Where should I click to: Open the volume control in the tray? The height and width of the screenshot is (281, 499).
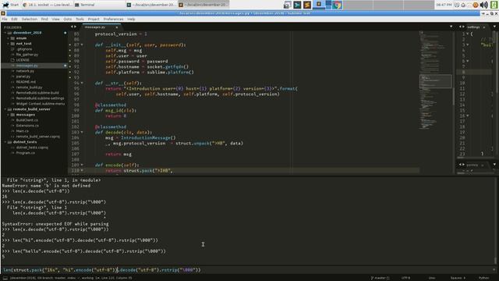point(484,5)
